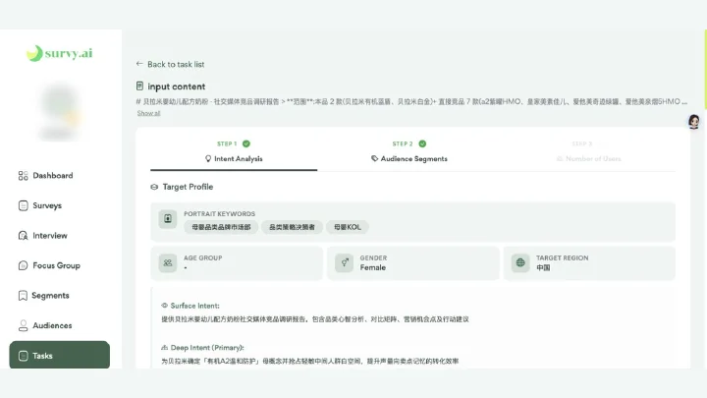Image resolution: width=707 pixels, height=398 pixels.
Task: Click the survy.ai logo
Action: point(60,53)
